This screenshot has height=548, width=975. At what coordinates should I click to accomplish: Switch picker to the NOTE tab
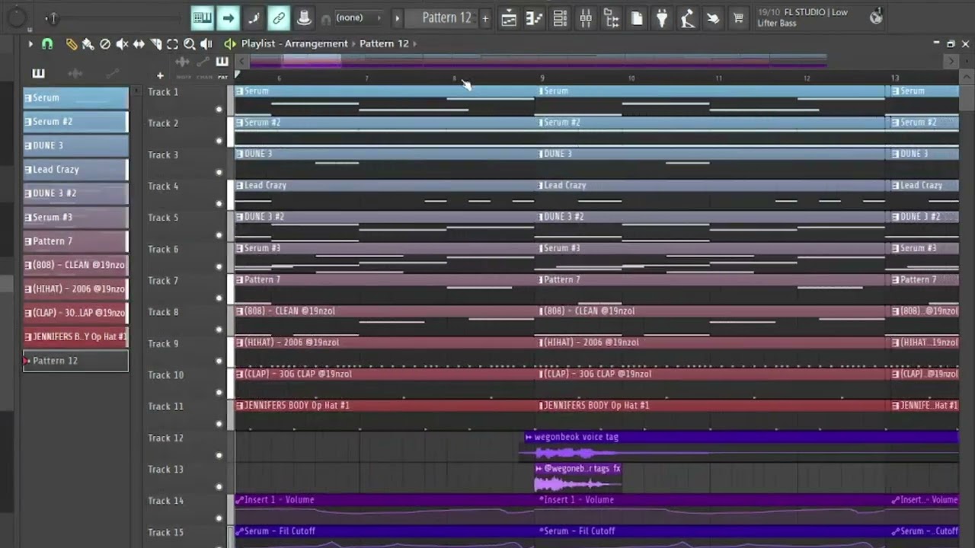tap(184, 77)
